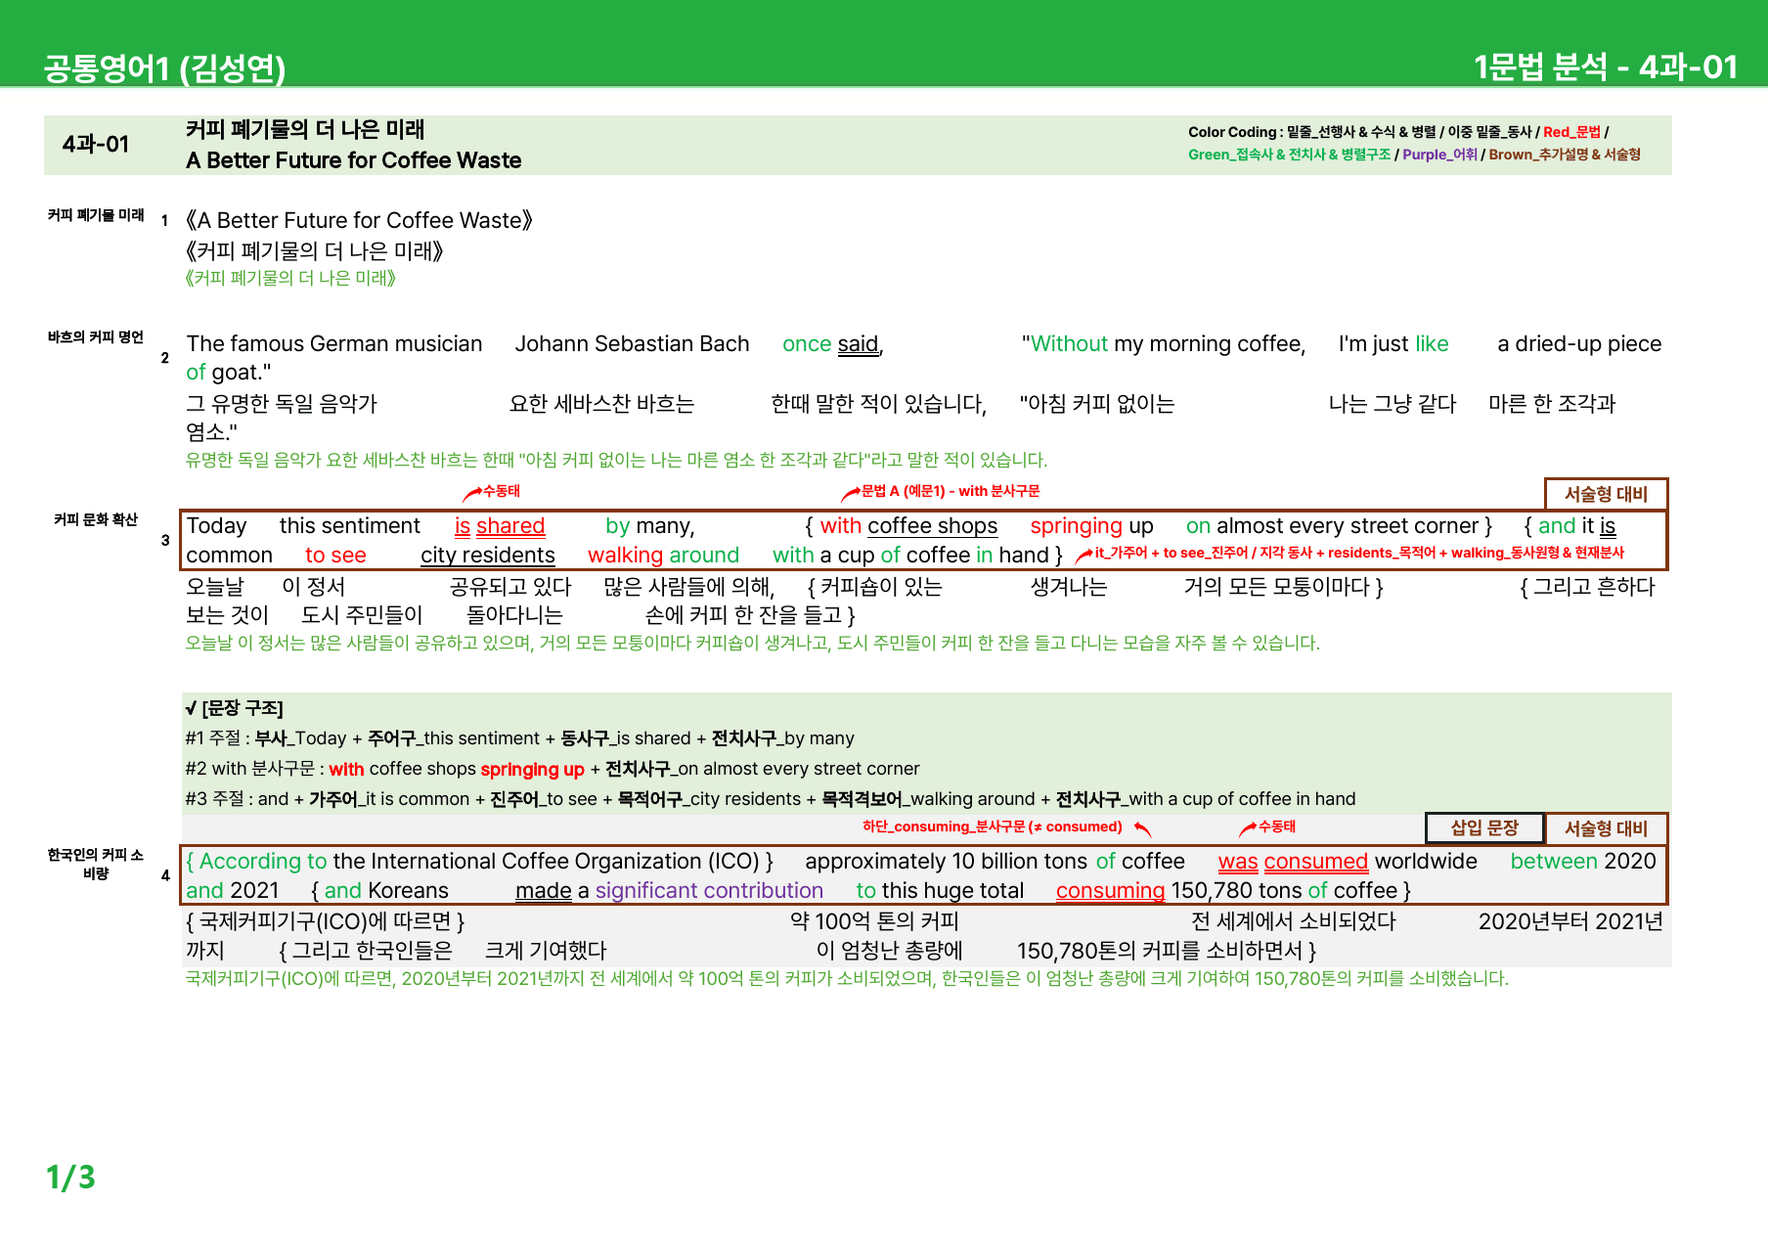The height and width of the screenshot is (1250, 1769).
Task: Click the checkmark next to [문장 구조]
Action: [x=191, y=708]
